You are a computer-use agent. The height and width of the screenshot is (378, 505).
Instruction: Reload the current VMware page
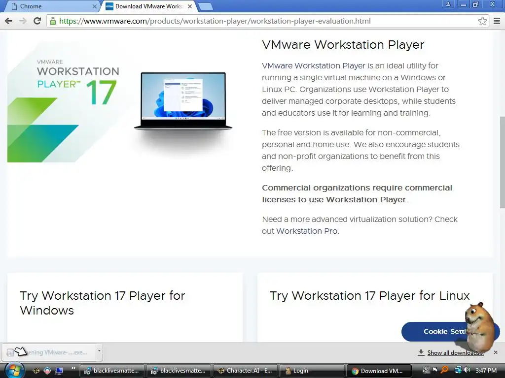37,21
